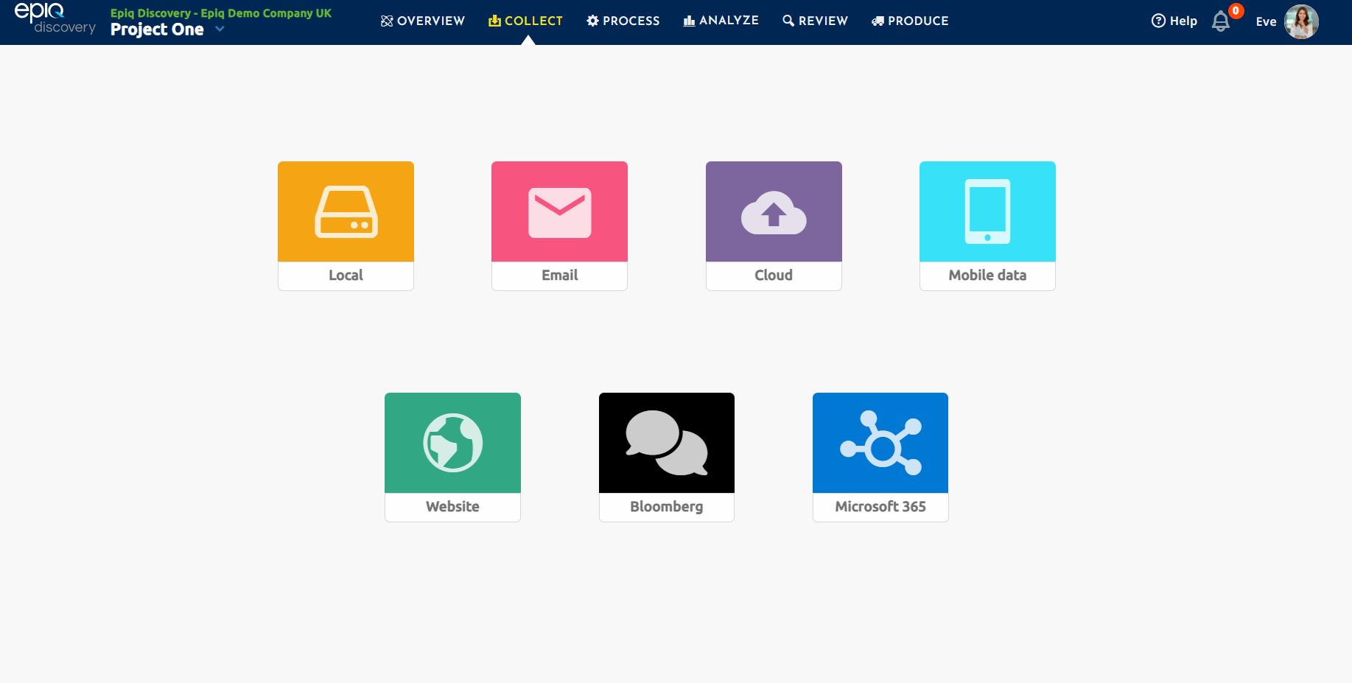Navigate to the Review tab
Viewport: 1352px width, 683px height.
click(816, 21)
